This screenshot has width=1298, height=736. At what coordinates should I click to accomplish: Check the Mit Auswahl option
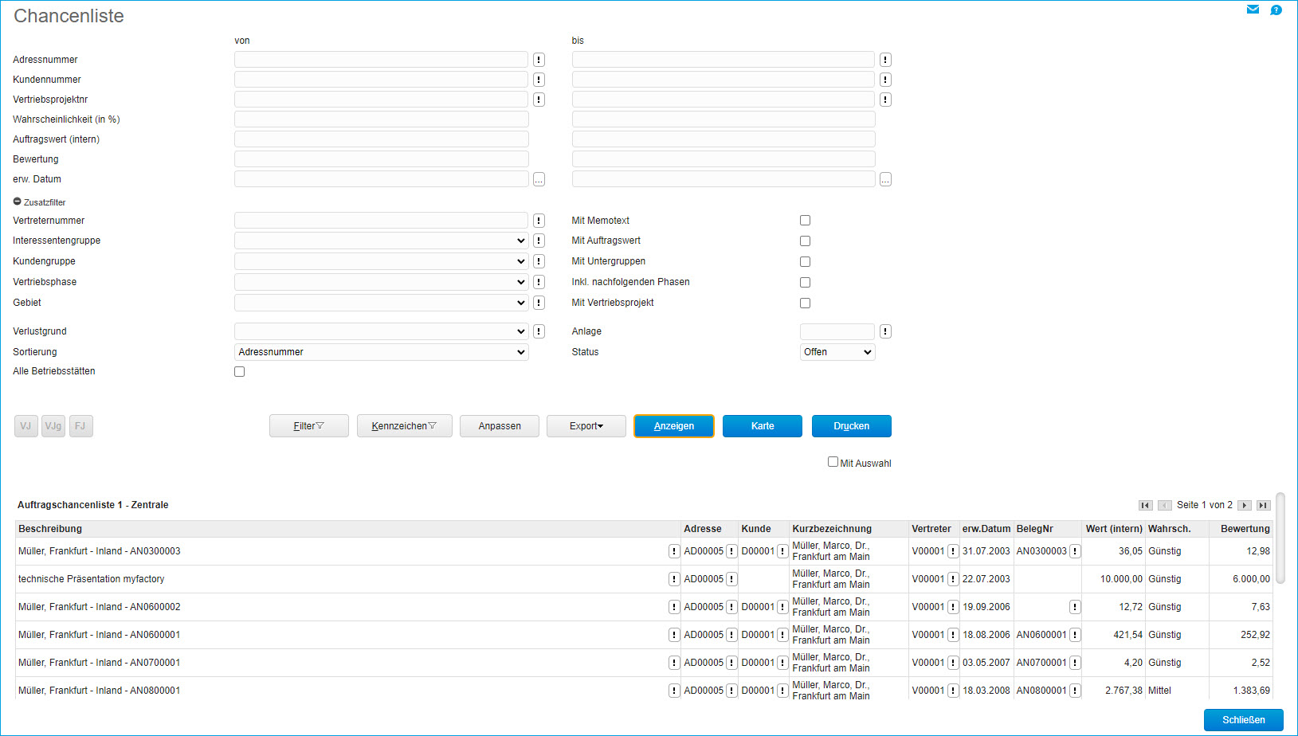[833, 462]
